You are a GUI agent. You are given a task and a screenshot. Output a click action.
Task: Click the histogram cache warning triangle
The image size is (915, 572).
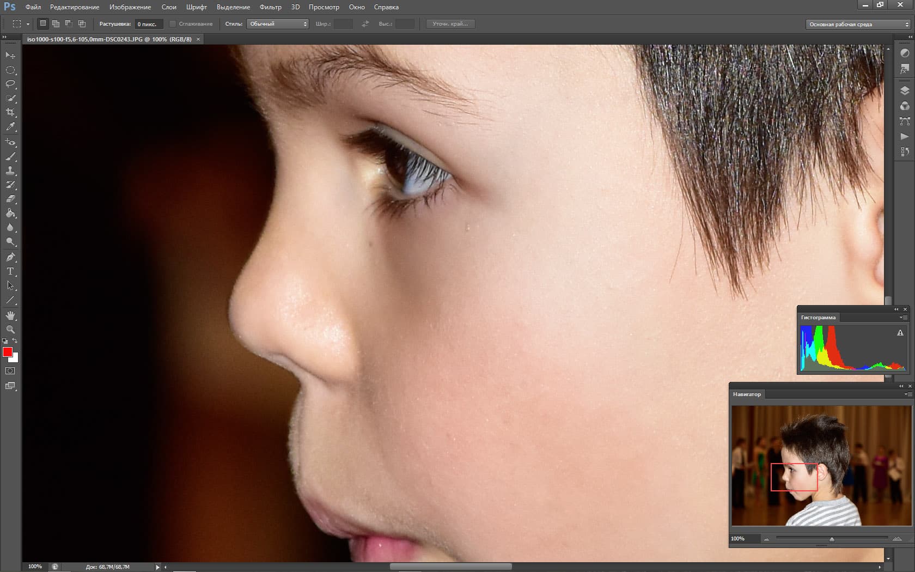click(900, 333)
